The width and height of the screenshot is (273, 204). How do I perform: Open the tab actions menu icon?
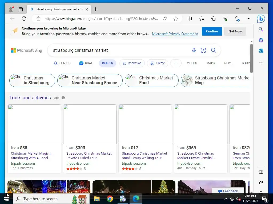click(x=21, y=9)
